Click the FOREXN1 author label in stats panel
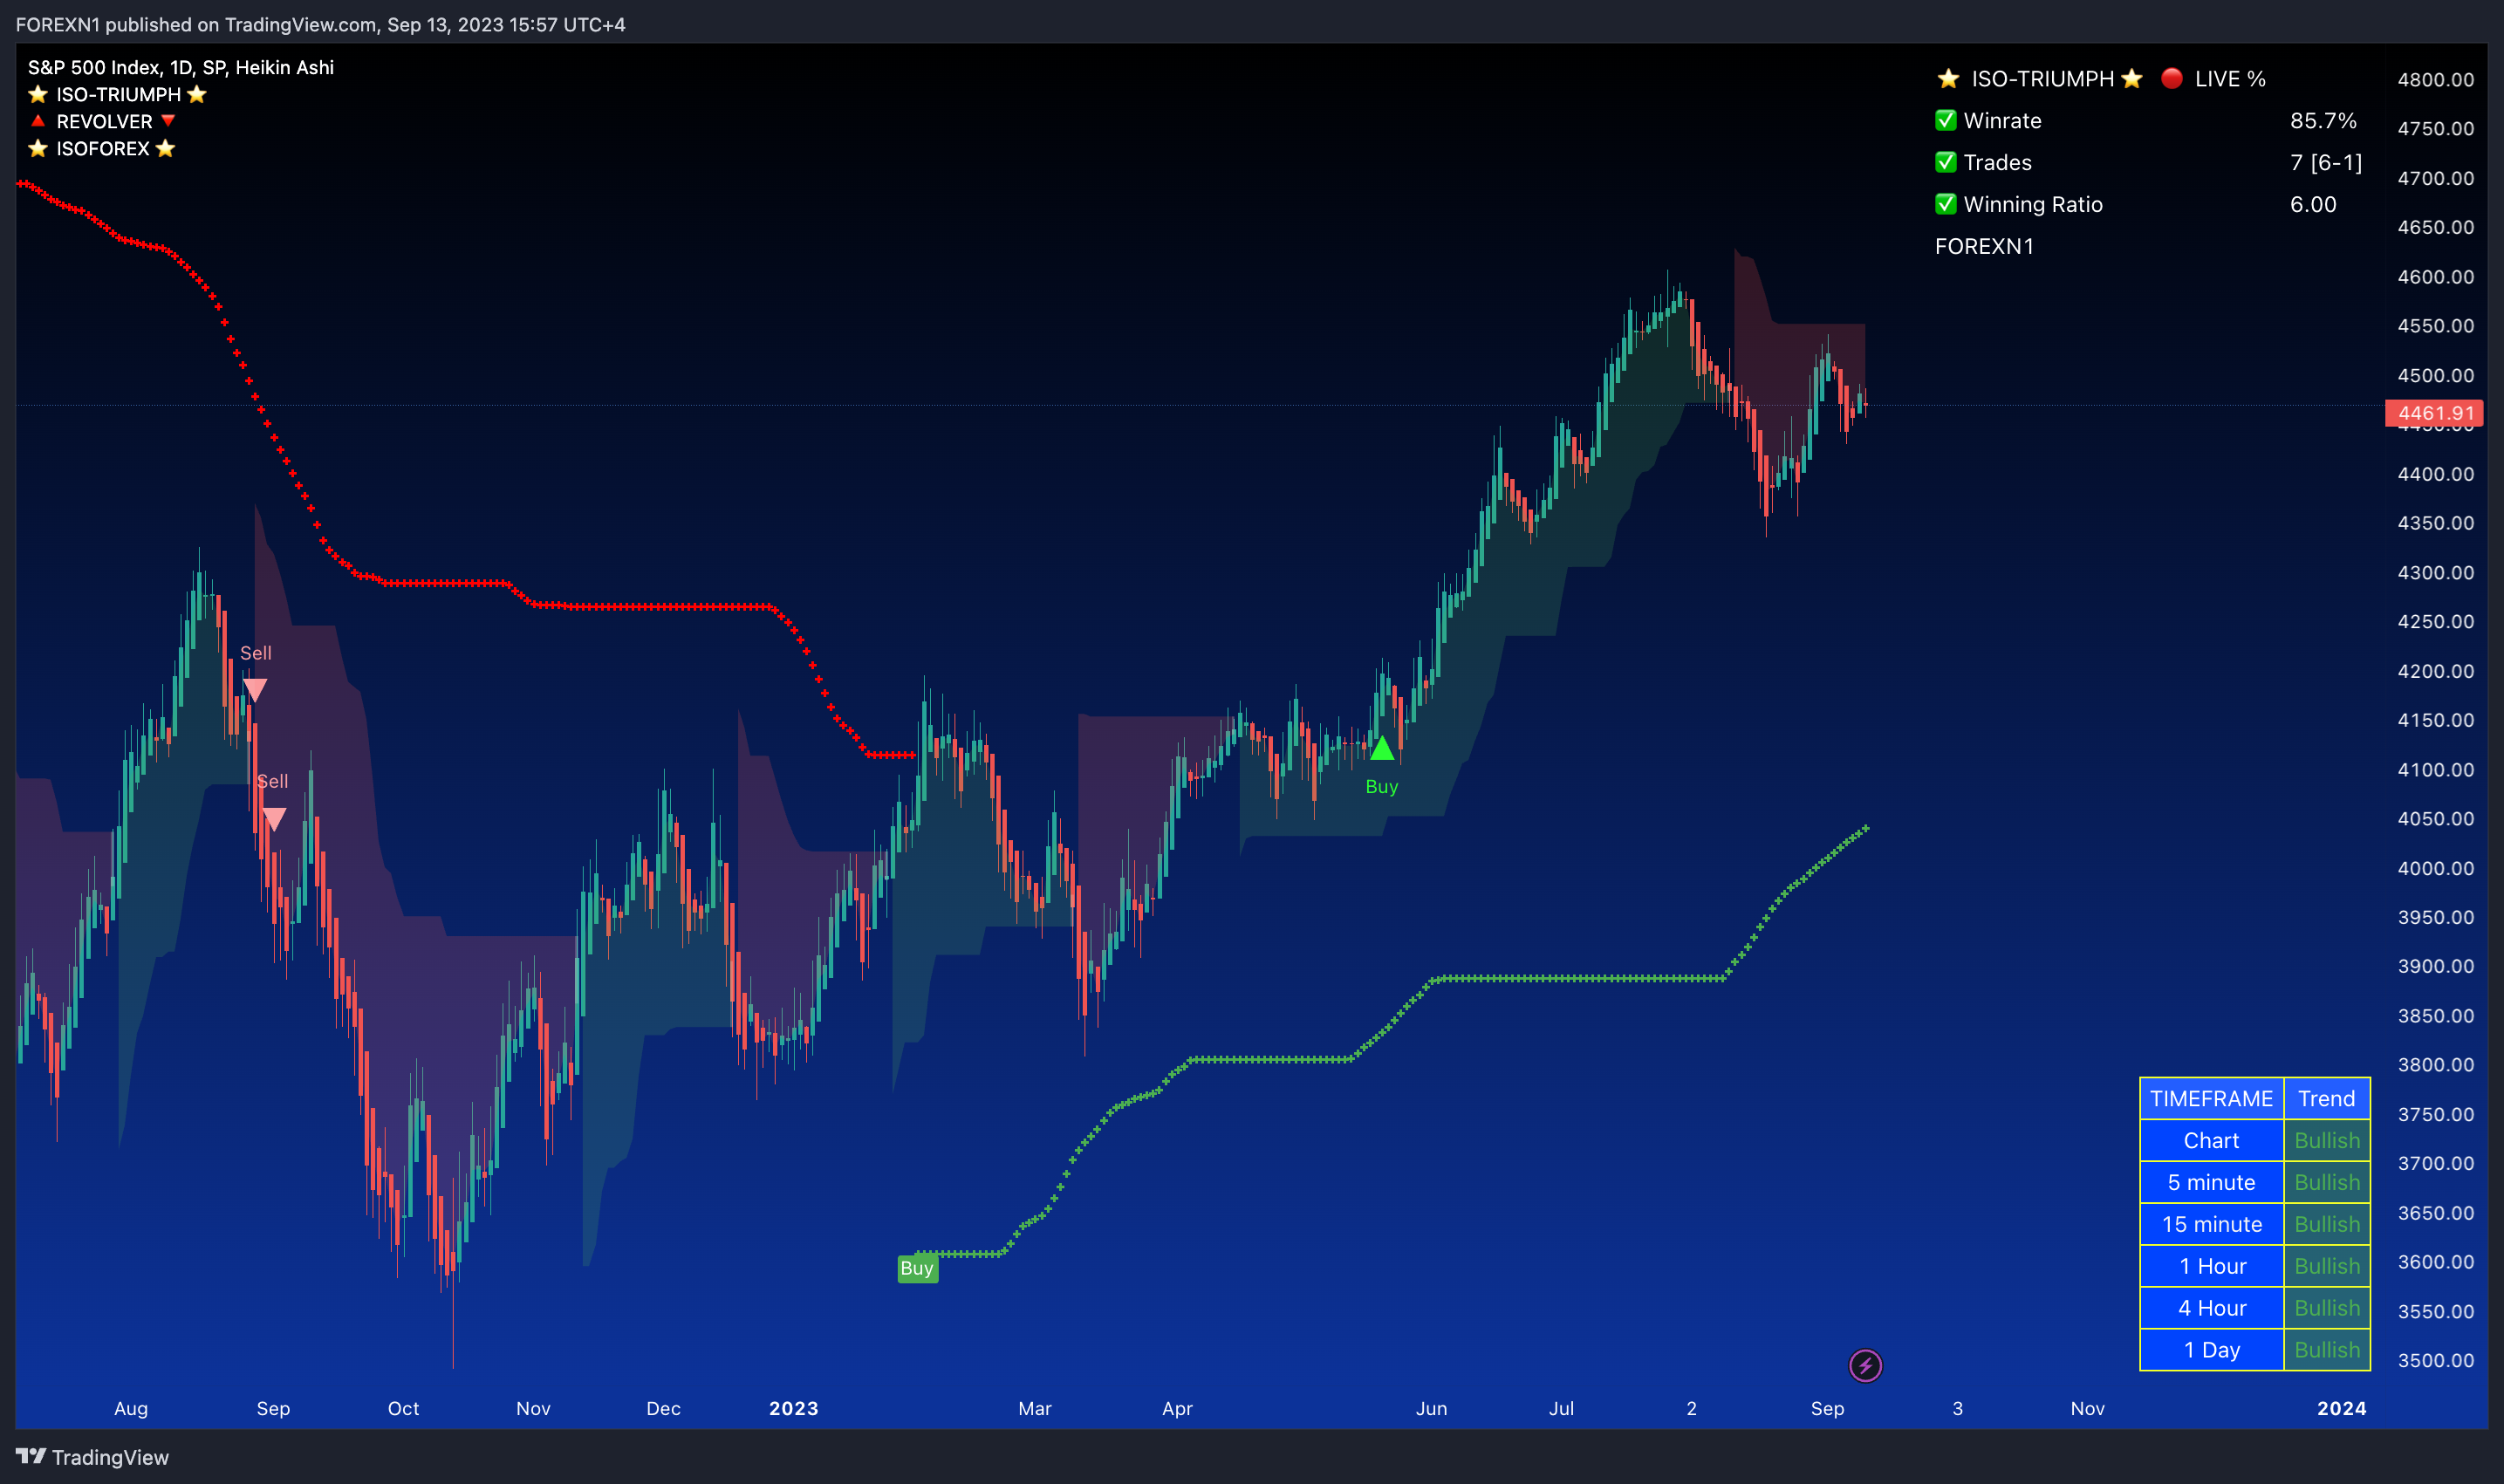This screenshot has height=1484, width=2504. pyautogui.click(x=1984, y=246)
